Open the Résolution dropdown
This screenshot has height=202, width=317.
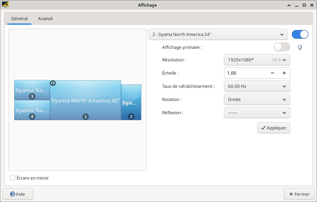[257, 60]
